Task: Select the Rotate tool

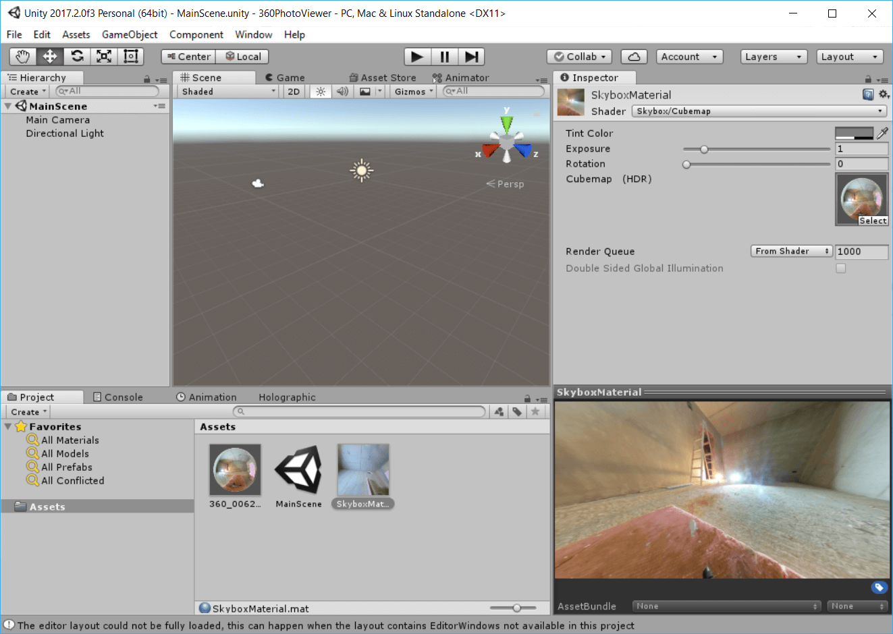Action: (77, 57)
